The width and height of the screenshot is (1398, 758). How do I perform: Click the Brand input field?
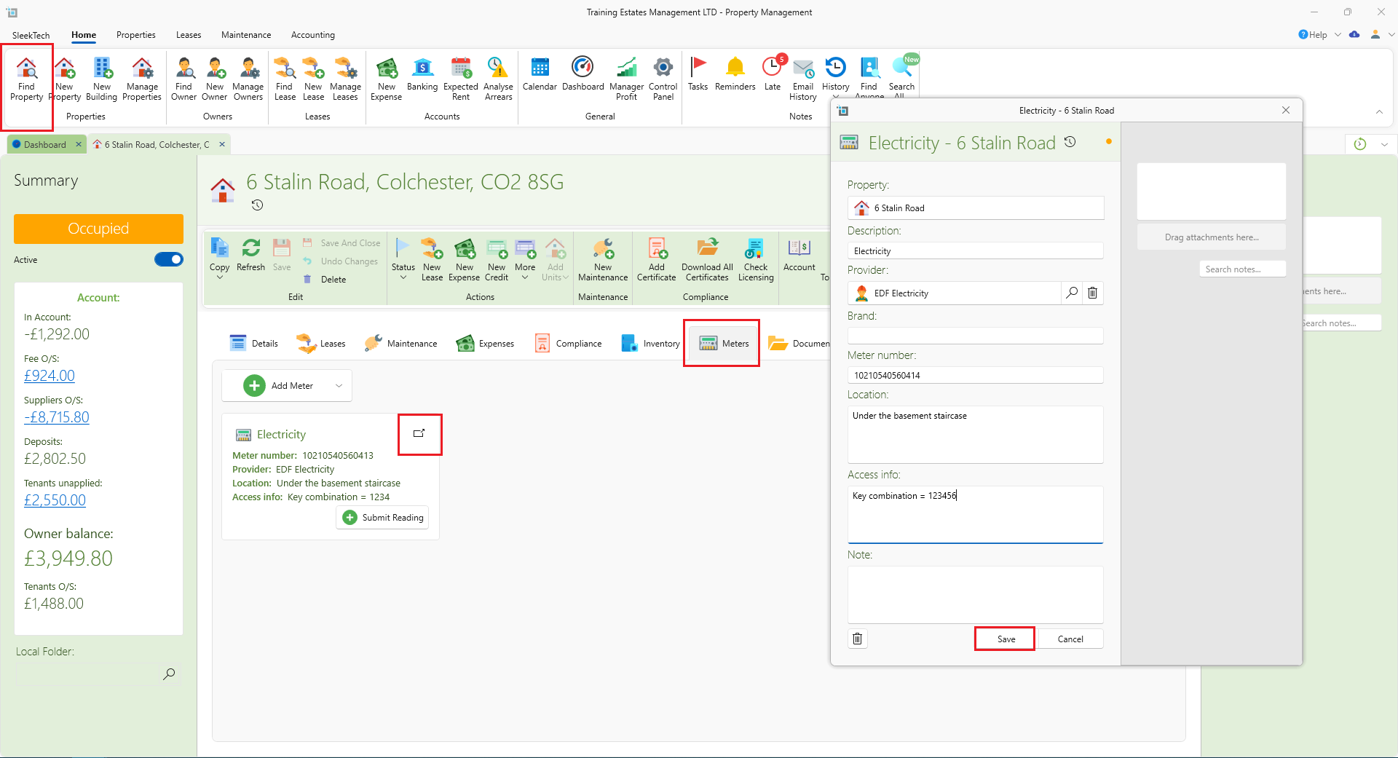(x=975, y=336)
